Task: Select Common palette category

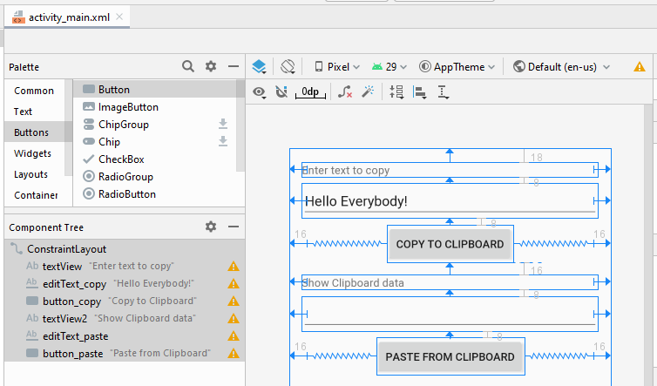Action: coord(34,91)
